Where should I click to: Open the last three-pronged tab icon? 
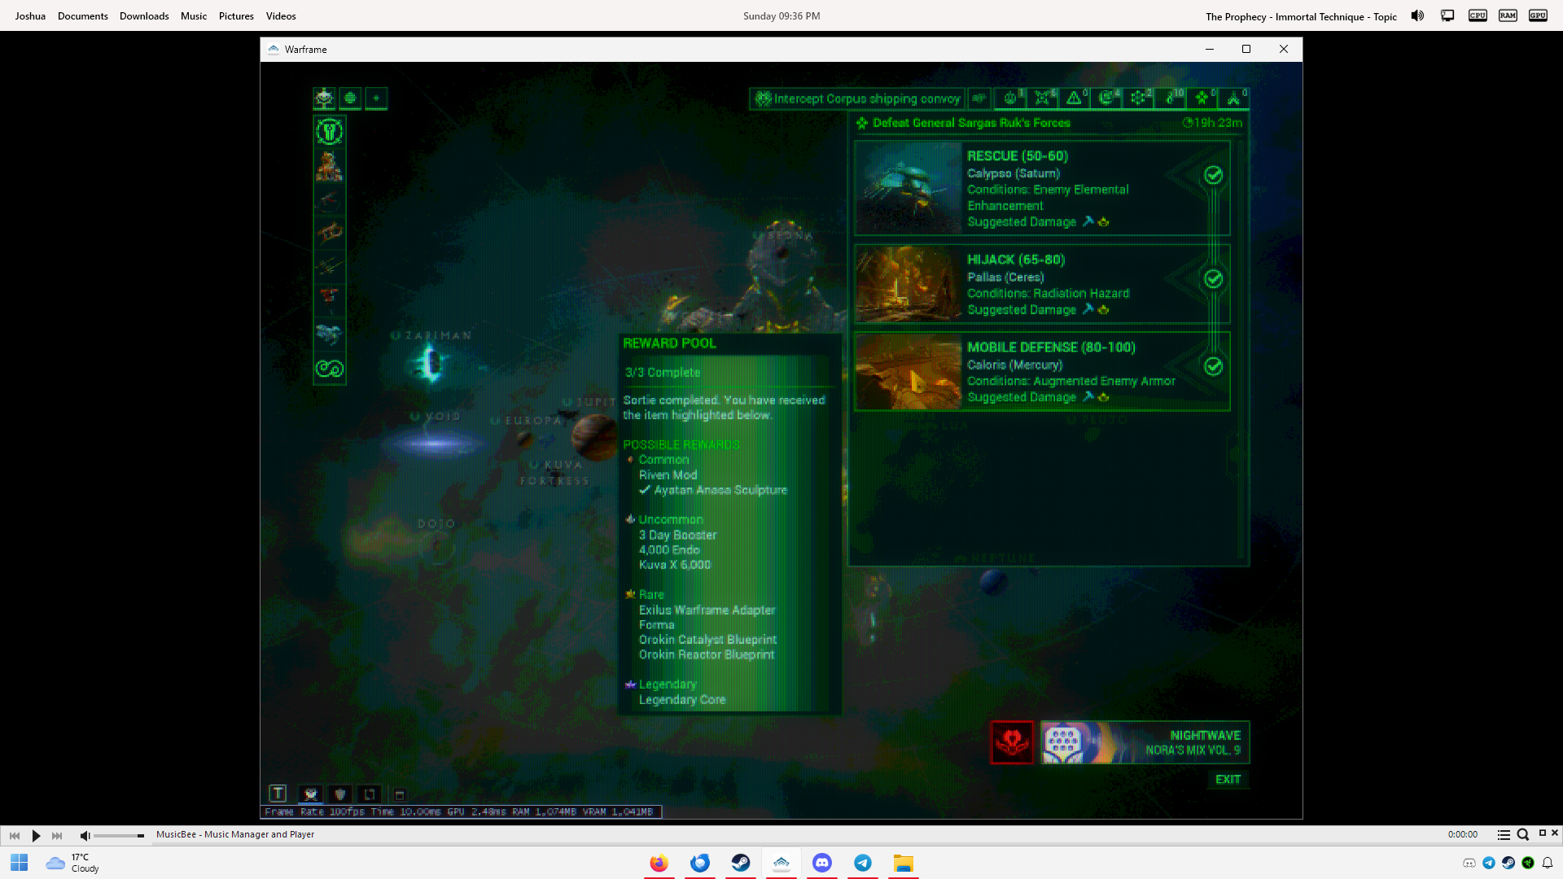(x=1234, y=98)
